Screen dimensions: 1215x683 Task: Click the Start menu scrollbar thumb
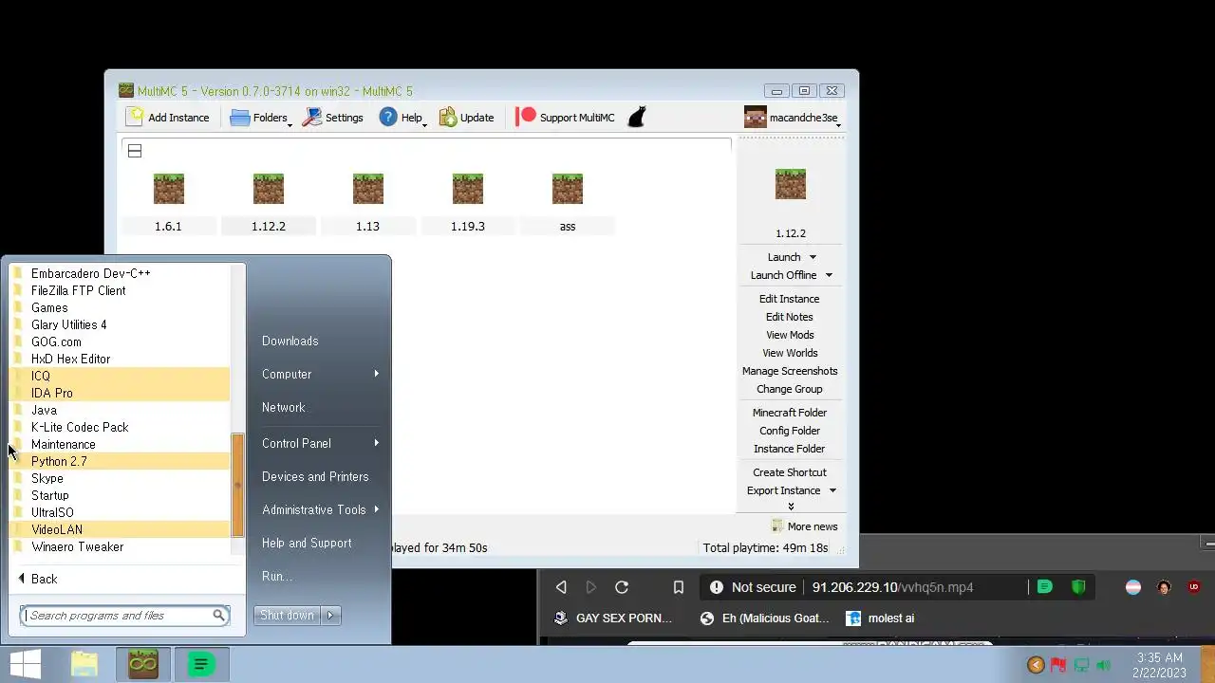(238, 486)
